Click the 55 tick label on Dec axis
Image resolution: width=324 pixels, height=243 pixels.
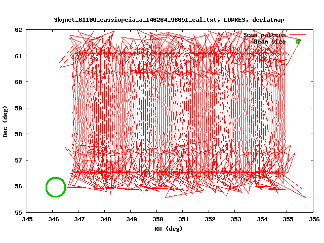(18, 212)
